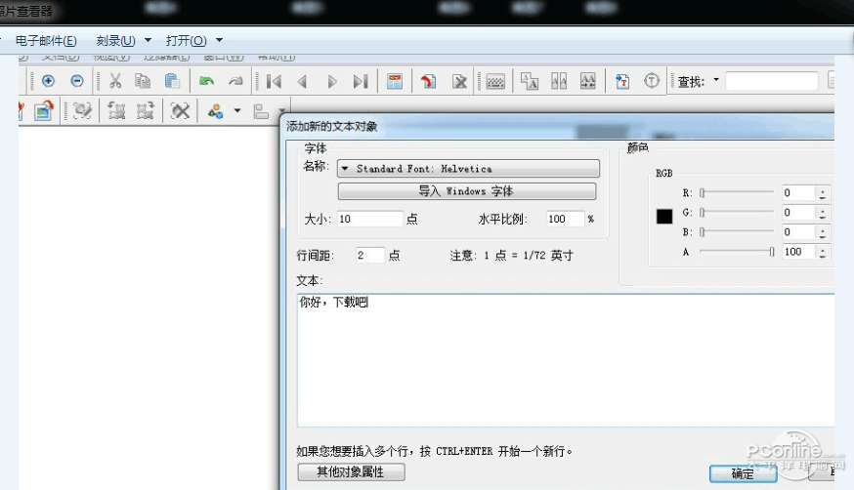The image size is (854, 490).
Task: Click the 其他对象属性 button
Action: pos(351,472)
